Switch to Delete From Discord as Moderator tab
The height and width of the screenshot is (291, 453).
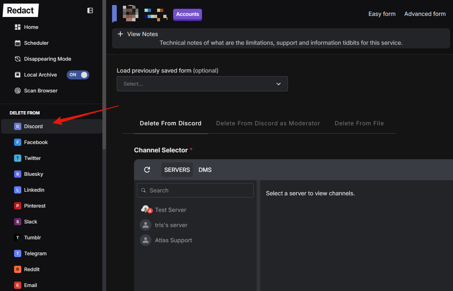268,123
